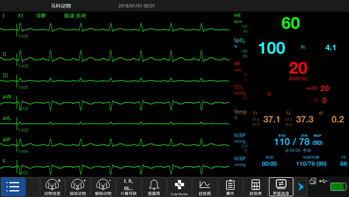This screenshot has height=197, width=349.
Task: Click the date and time 2018/01/01 00:01
Action: click(137, 6)
